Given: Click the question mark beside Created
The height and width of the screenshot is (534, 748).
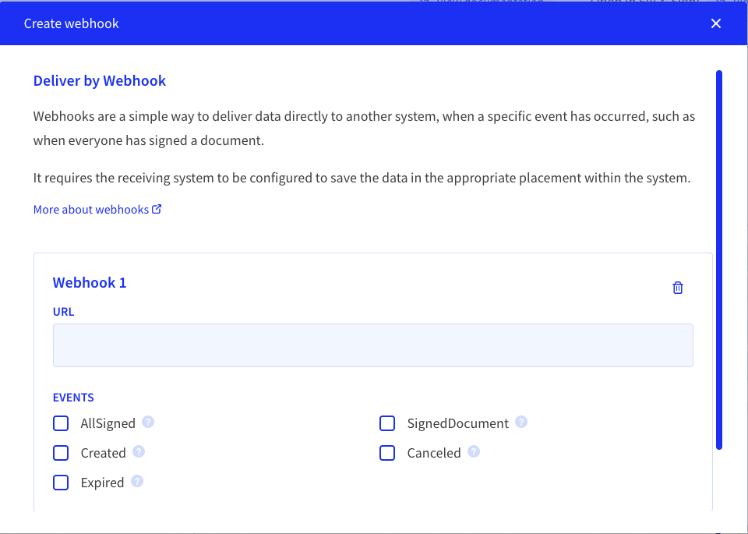Looking at the screenshot, I should (x=139, y=452).
